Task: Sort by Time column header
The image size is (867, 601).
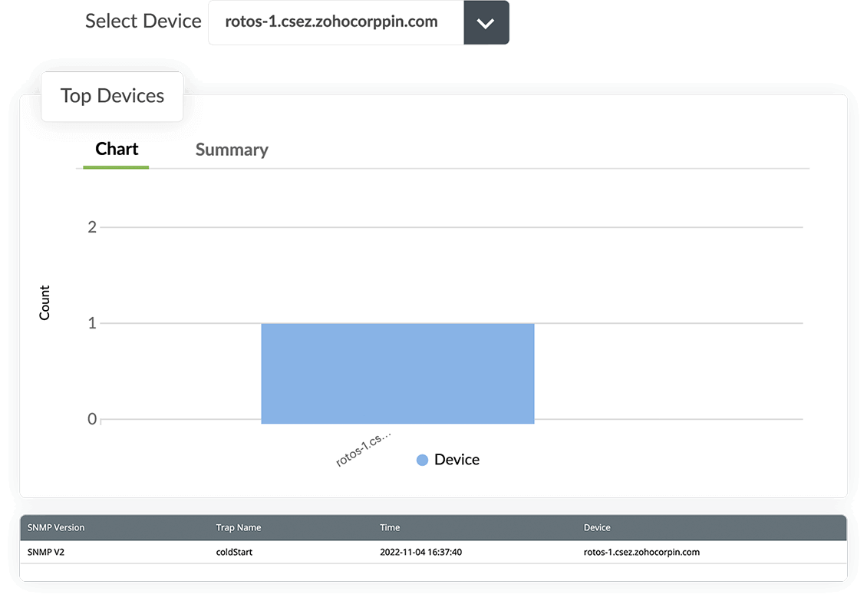Action: coord(390,527)
